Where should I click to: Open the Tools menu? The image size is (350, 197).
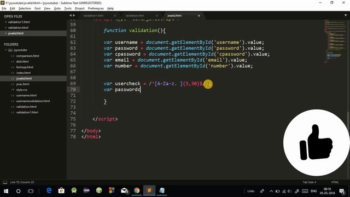pos(68,9)
